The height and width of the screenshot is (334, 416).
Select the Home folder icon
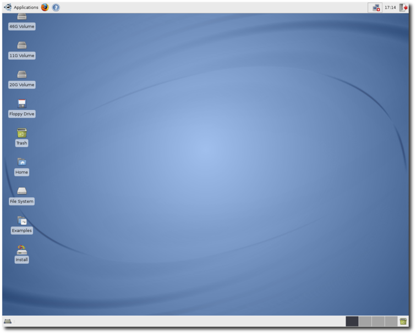coord(22,162)
